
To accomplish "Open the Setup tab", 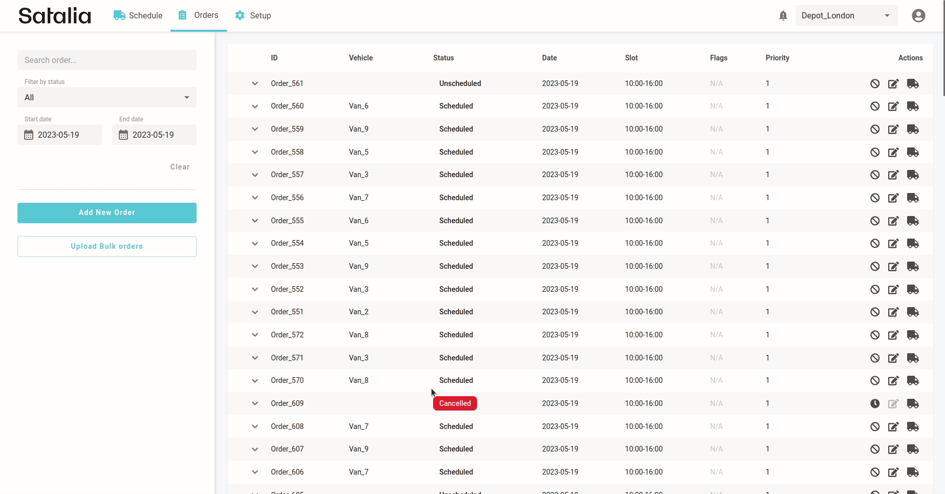I will (253, 16).
